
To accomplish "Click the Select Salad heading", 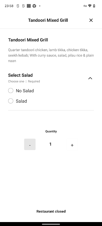I will (x=20, y=75).
